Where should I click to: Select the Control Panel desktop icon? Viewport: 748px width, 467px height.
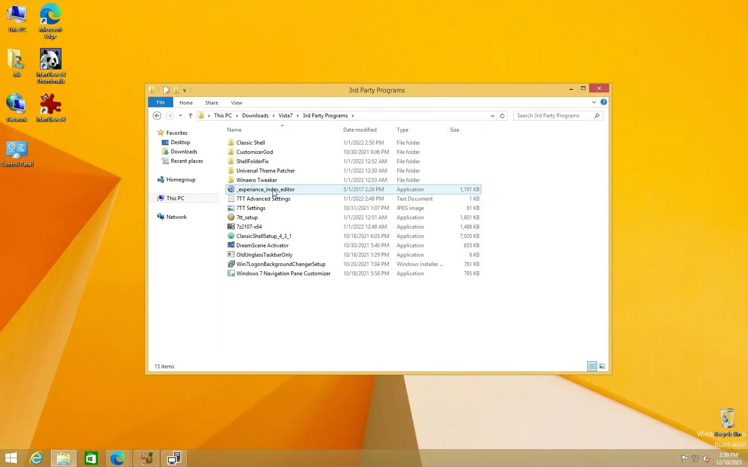[17, 153]
